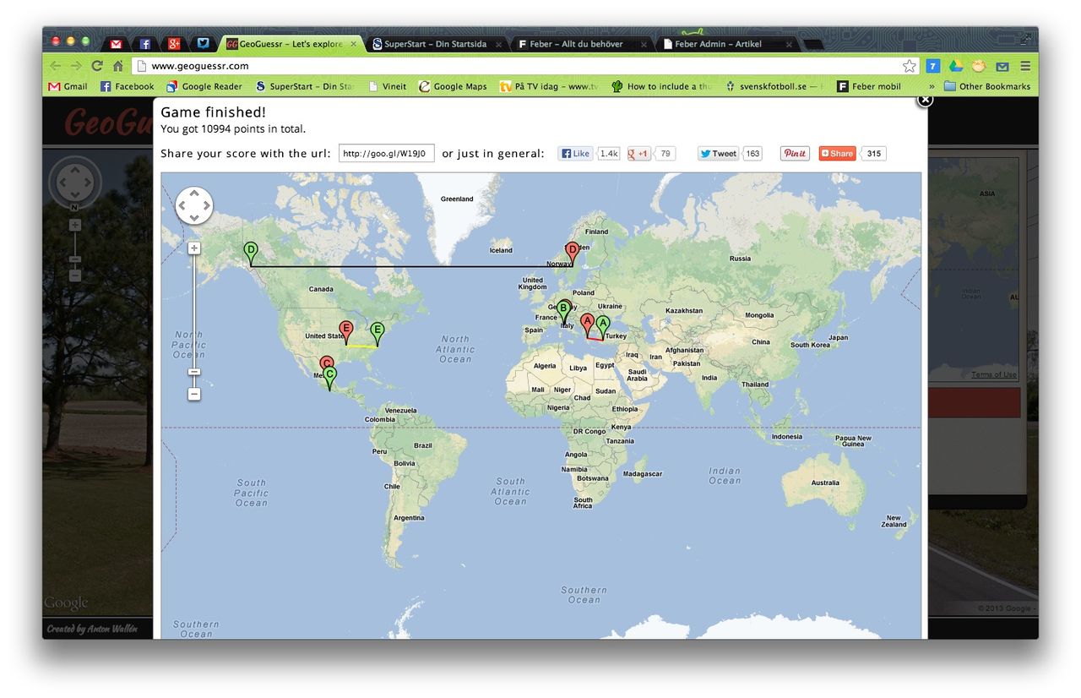
Task: Click the green A marker near Turkey
Action: 603,327
